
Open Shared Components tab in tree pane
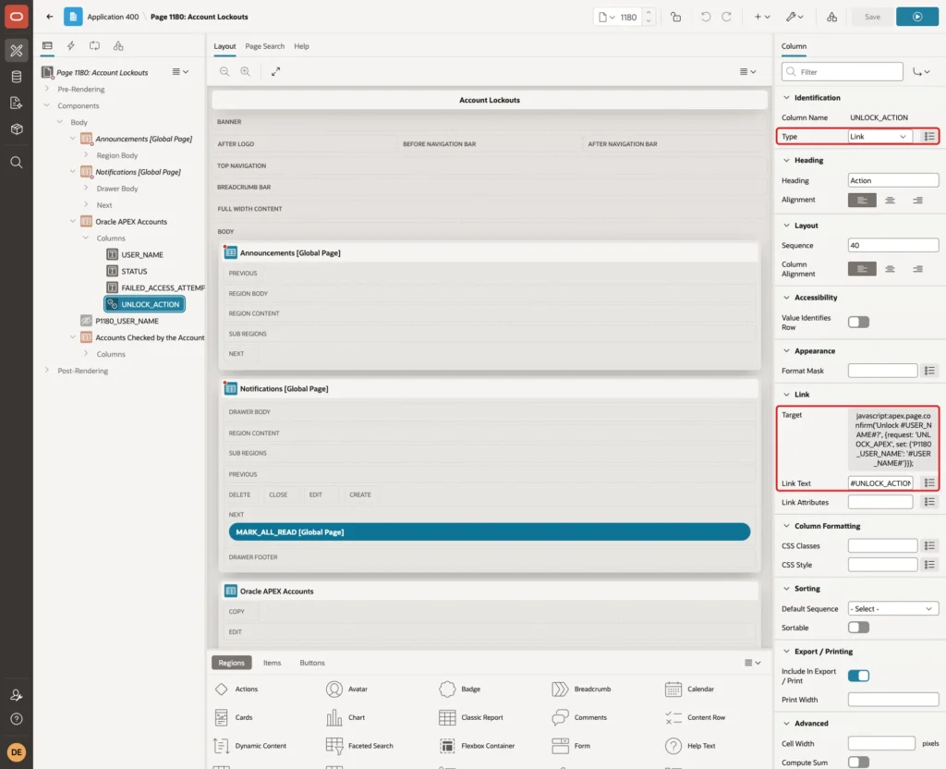118,46
